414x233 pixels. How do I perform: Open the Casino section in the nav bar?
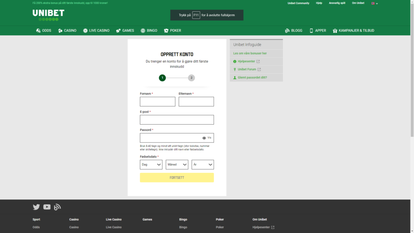(67, 31)
